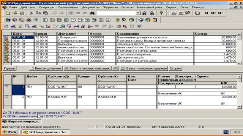Viewport: 243px width, 136px height.
Task: Click the Cut scissors icon
Action: [x=31, y=13]
